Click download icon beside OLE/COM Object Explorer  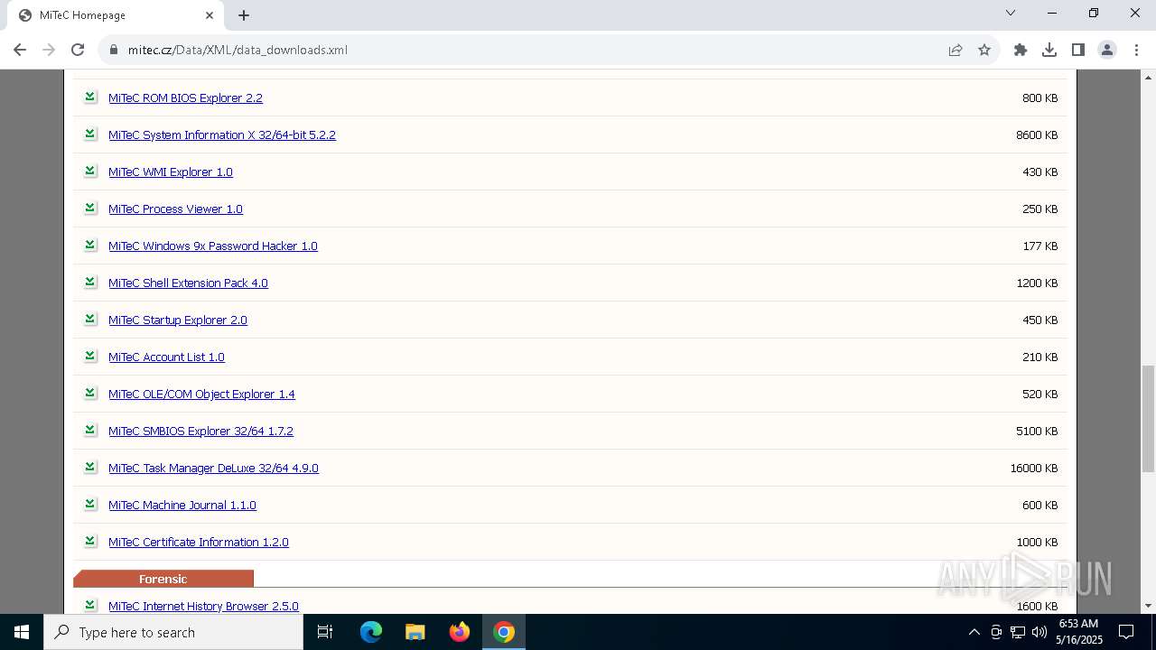point(90,393)
